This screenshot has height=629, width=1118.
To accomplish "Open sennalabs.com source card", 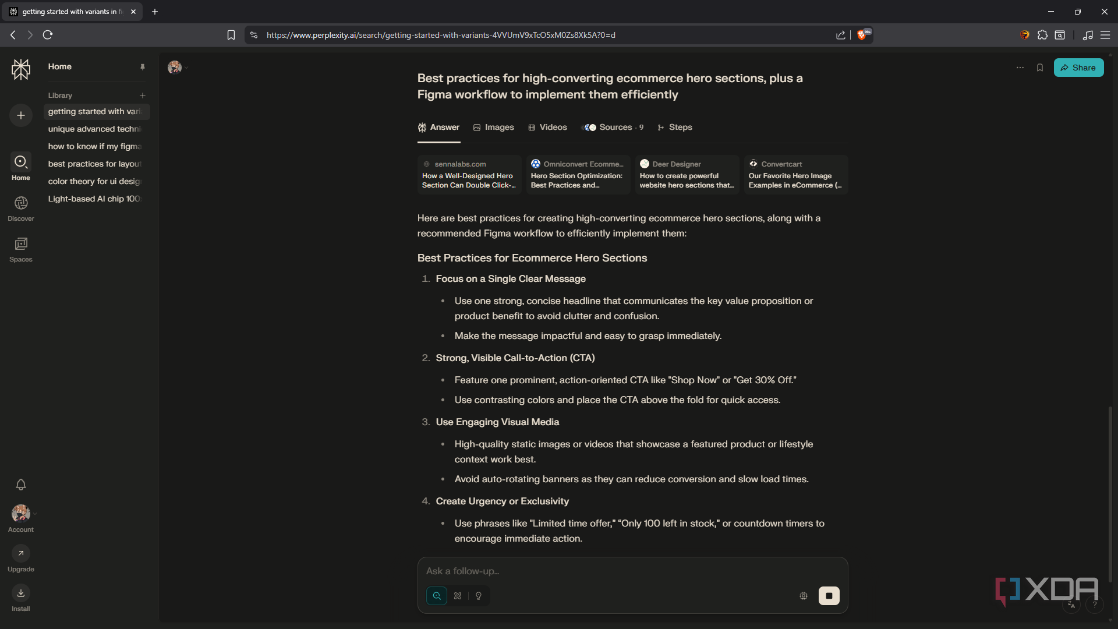I will coord(469,174).
